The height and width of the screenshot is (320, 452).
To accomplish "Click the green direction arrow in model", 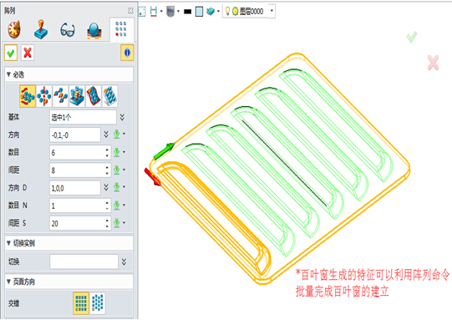I will [x=165, y=150].
